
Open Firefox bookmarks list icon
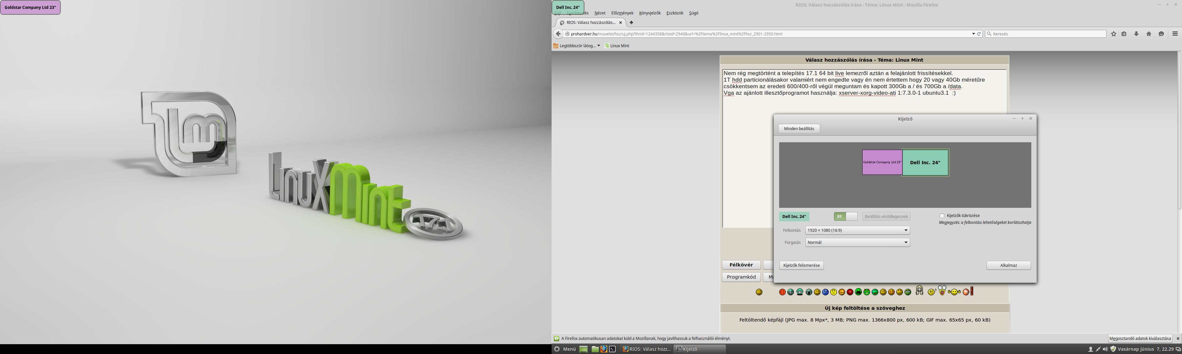[1124, 33]
